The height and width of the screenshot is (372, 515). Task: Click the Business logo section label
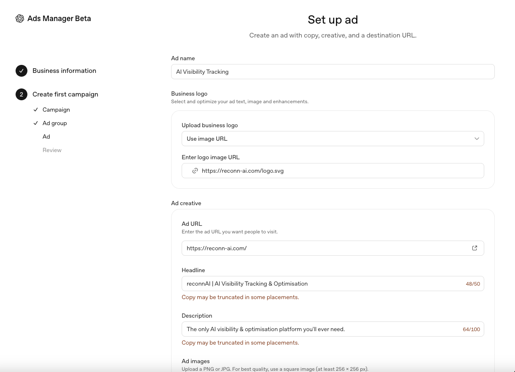pyautogui.click(x=189, y=94)
